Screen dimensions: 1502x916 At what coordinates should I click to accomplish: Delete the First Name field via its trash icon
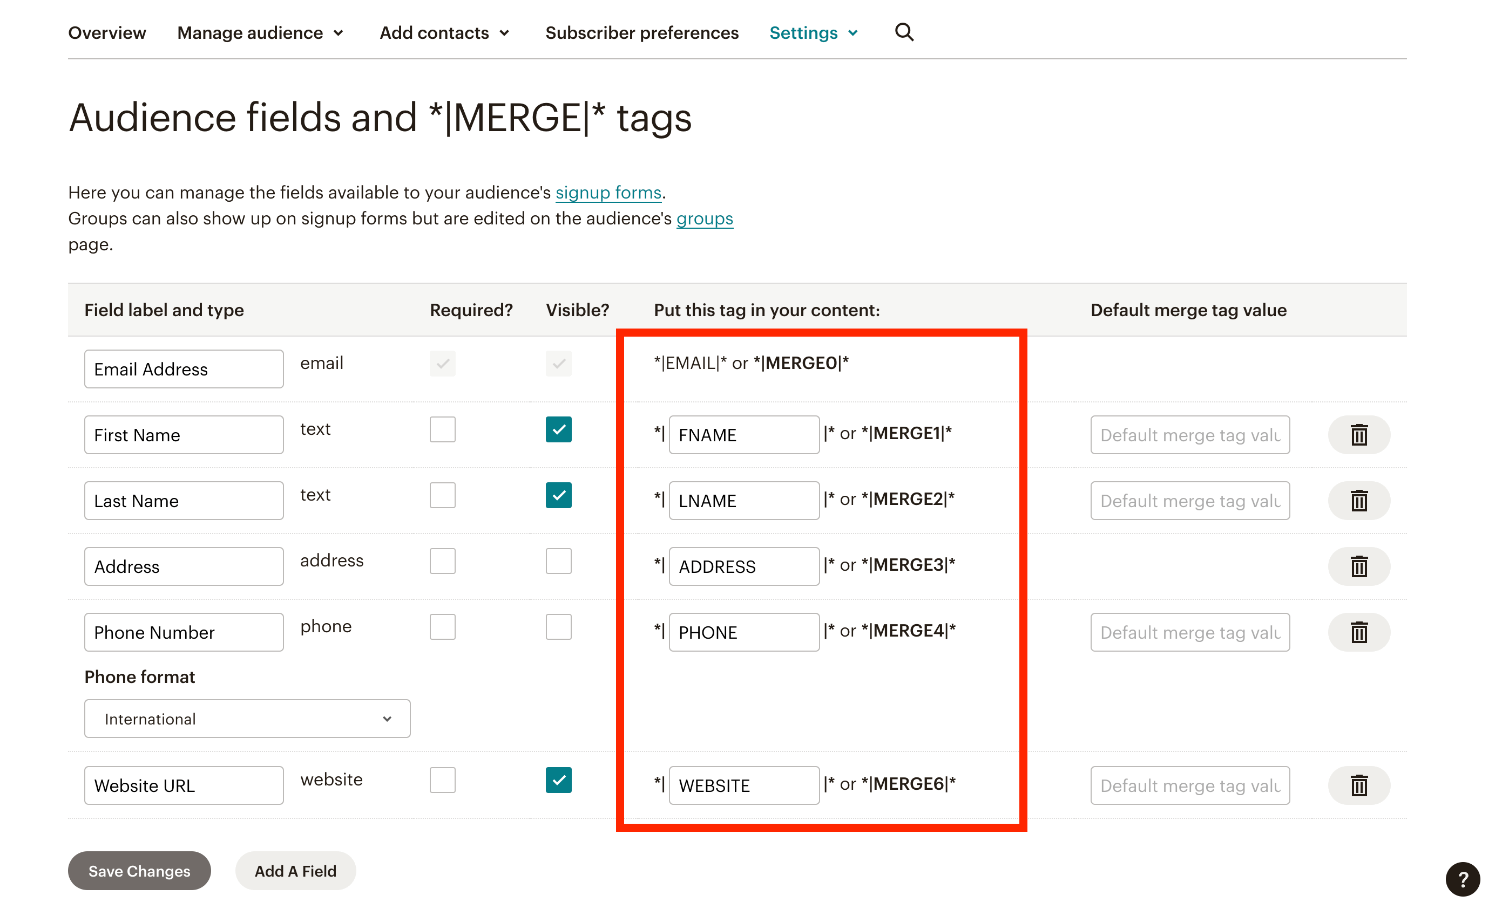(1358, 435)
